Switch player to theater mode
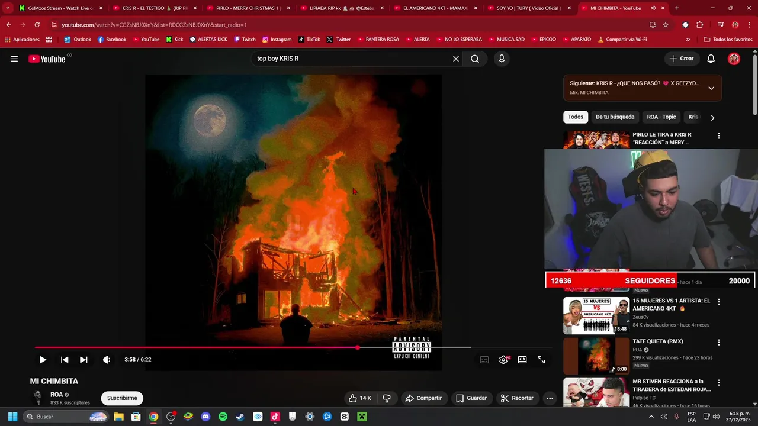 point(522,360)
